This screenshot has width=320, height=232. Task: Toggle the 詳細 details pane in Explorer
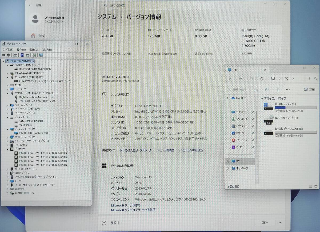(x=309, y=89)
